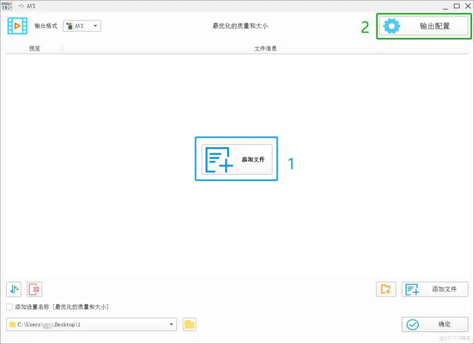
Task: Click the red remove file icon
Action: (x=34, y=289)
